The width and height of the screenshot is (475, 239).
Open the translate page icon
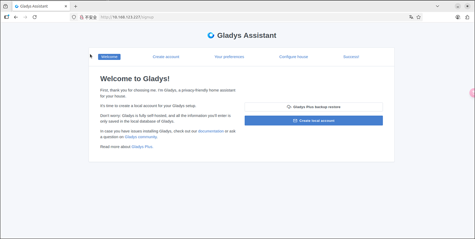coord(411,17)
